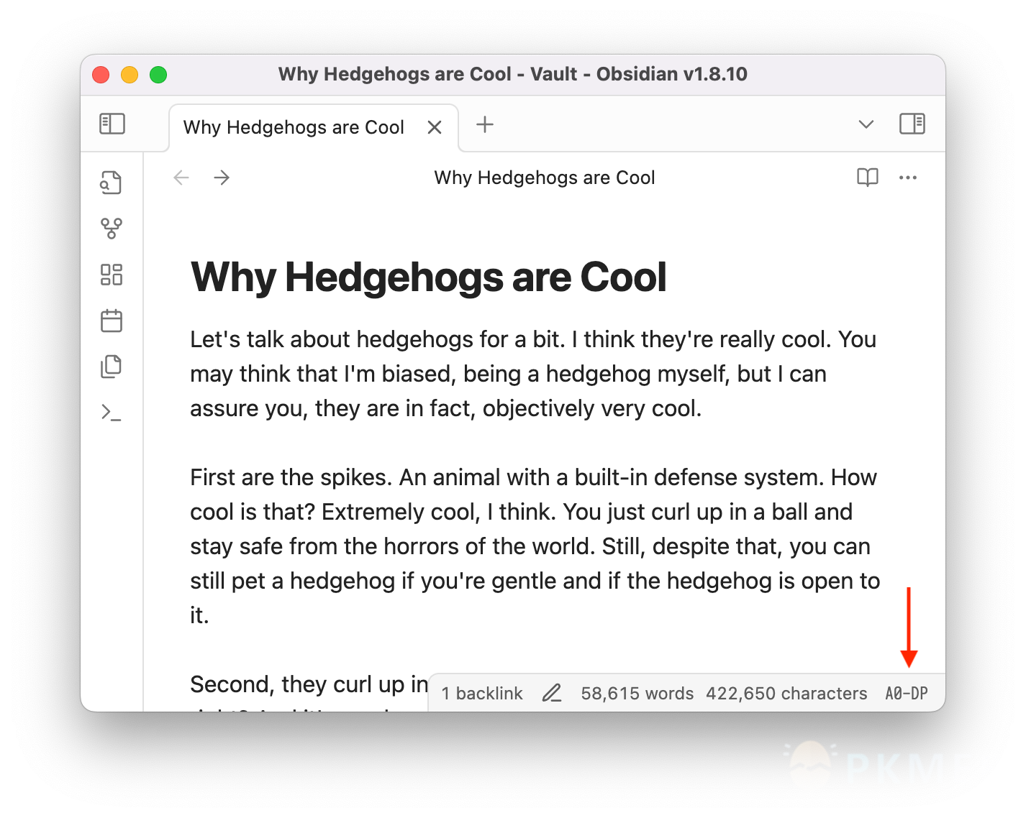The image size is (1026, 818).
Task: Select the Why Hedgehogs are Cool tab
Action: coord(294,127)
